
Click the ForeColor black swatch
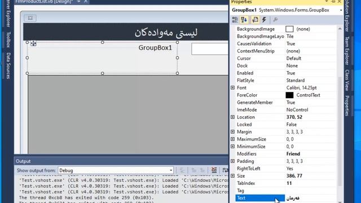click(289, 95)
